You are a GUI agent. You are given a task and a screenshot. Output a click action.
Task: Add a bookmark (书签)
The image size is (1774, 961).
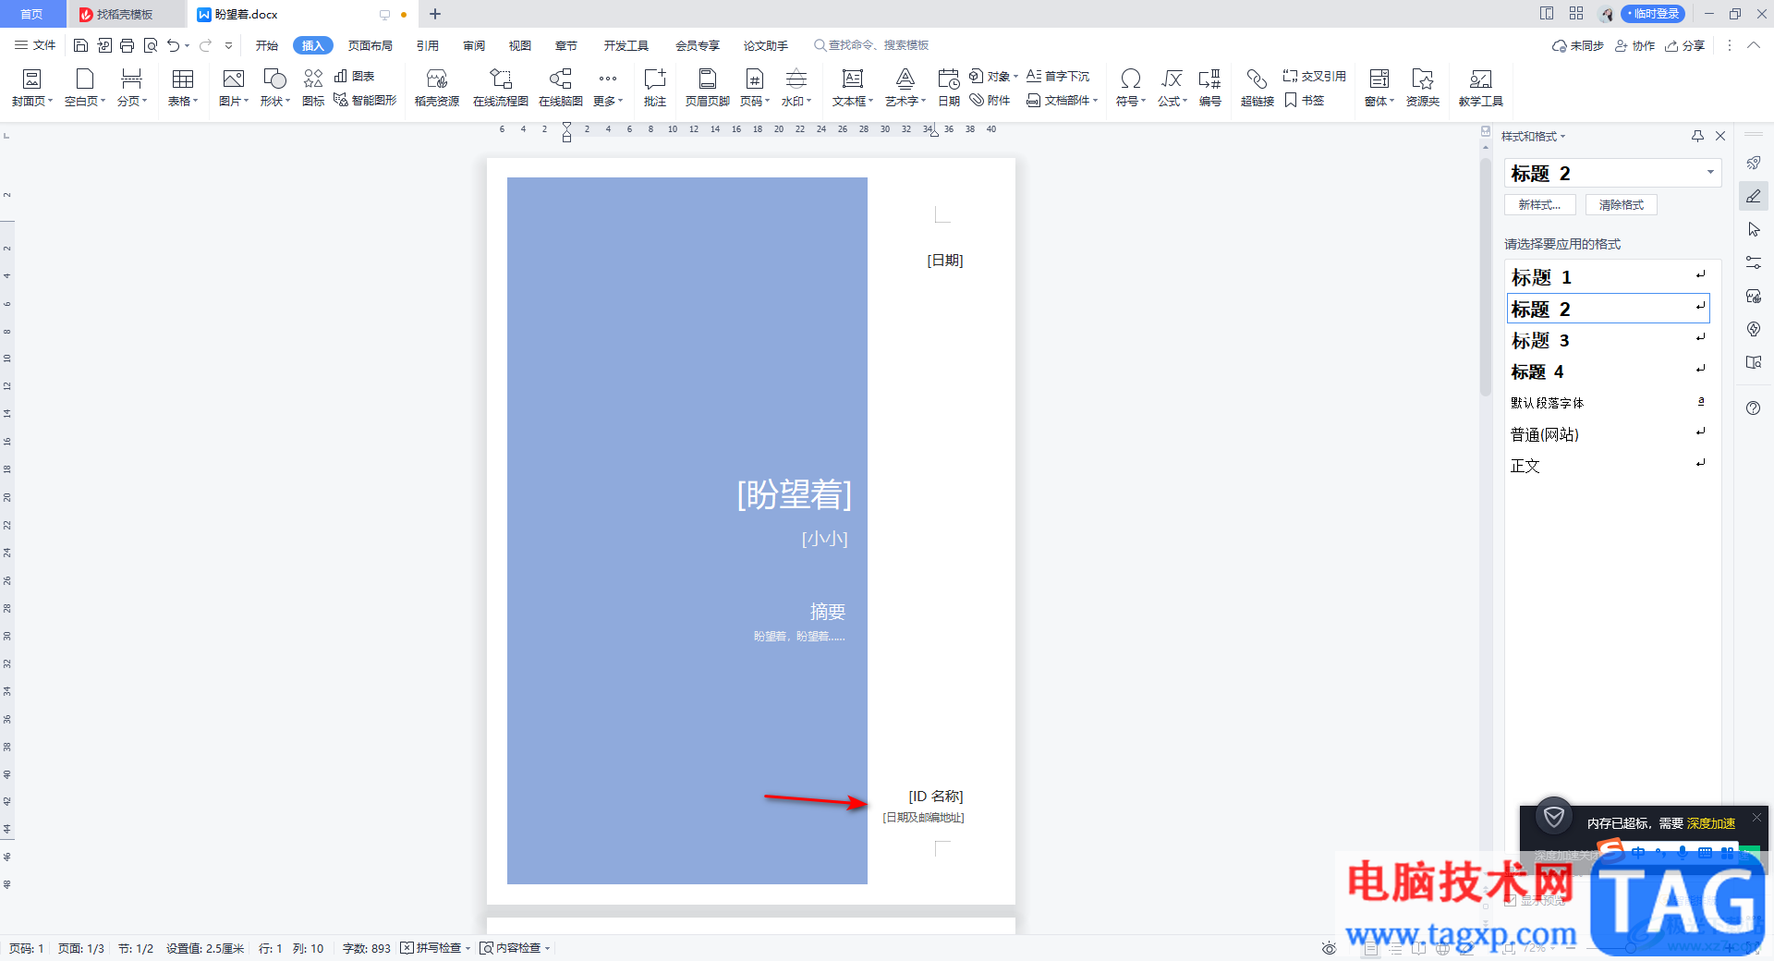coord(1304,100)
